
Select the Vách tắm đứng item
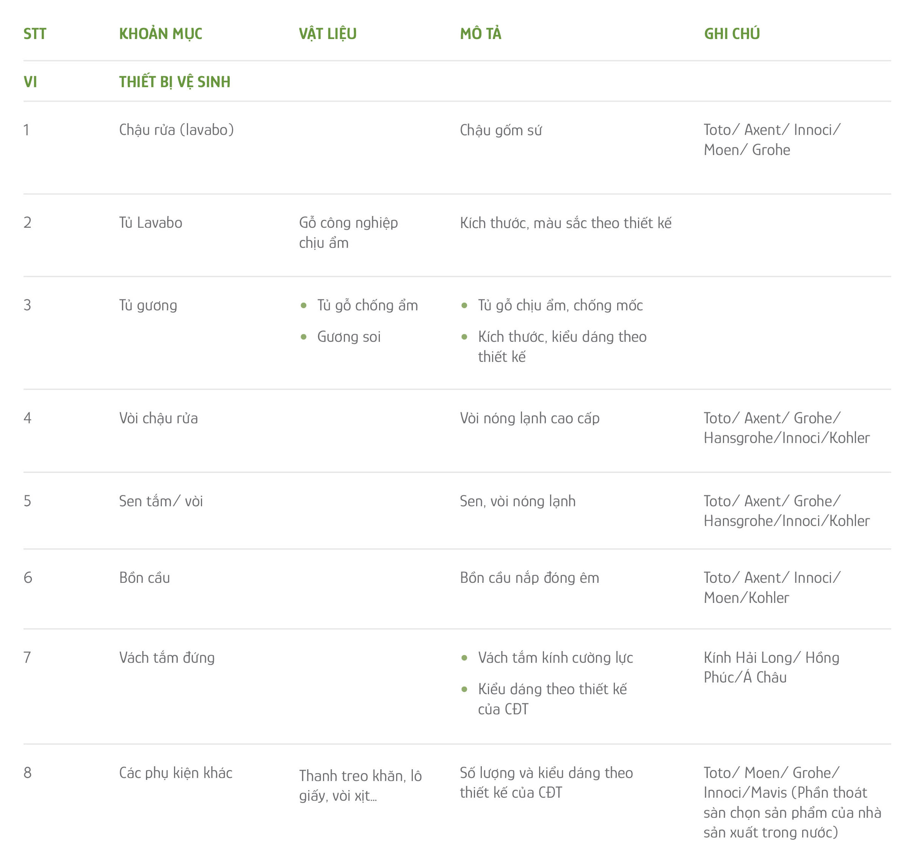[x=167, y=658]
